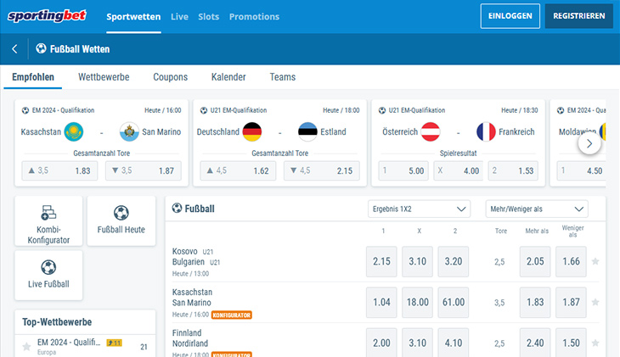Screen dimensions: 620x357
Task: Open the Ergebnis 1X2 dropdown
Action: pos(419,209)
